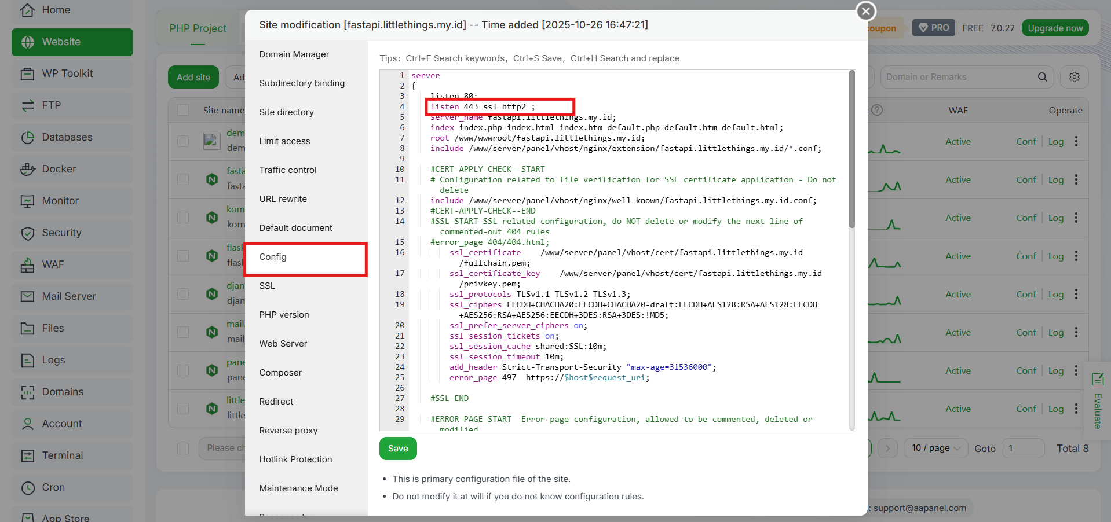
Task: Click the Home sidebar icon
Action: click(x=27, y=10)
